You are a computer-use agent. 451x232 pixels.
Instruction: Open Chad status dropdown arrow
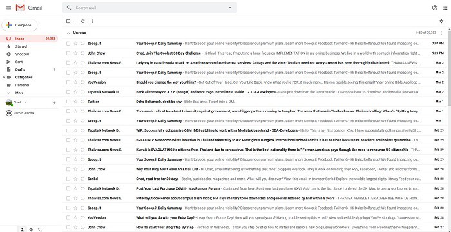[26, 102]
